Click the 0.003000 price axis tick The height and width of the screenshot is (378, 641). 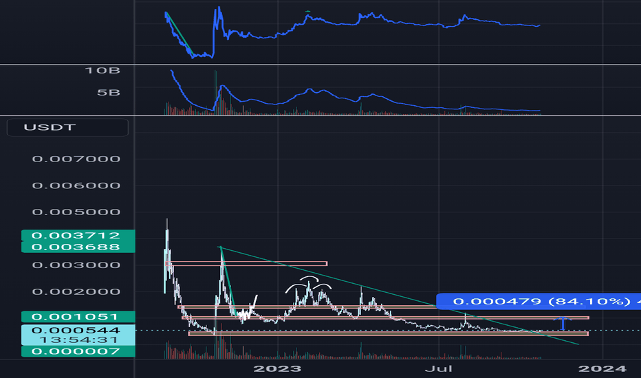[x=76, y=265]
